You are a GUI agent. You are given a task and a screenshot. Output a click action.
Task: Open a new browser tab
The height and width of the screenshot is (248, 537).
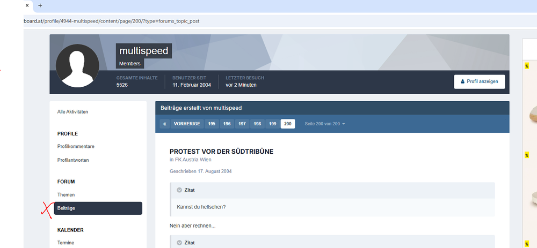tap(40, 5)
